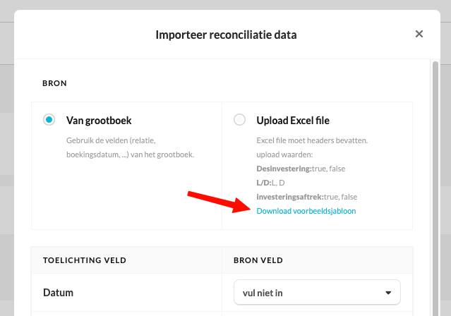Close the Importeer reconciliatie data dialog
The width and height of the screenshot is (451, 316).
click(x=419, y=34)
